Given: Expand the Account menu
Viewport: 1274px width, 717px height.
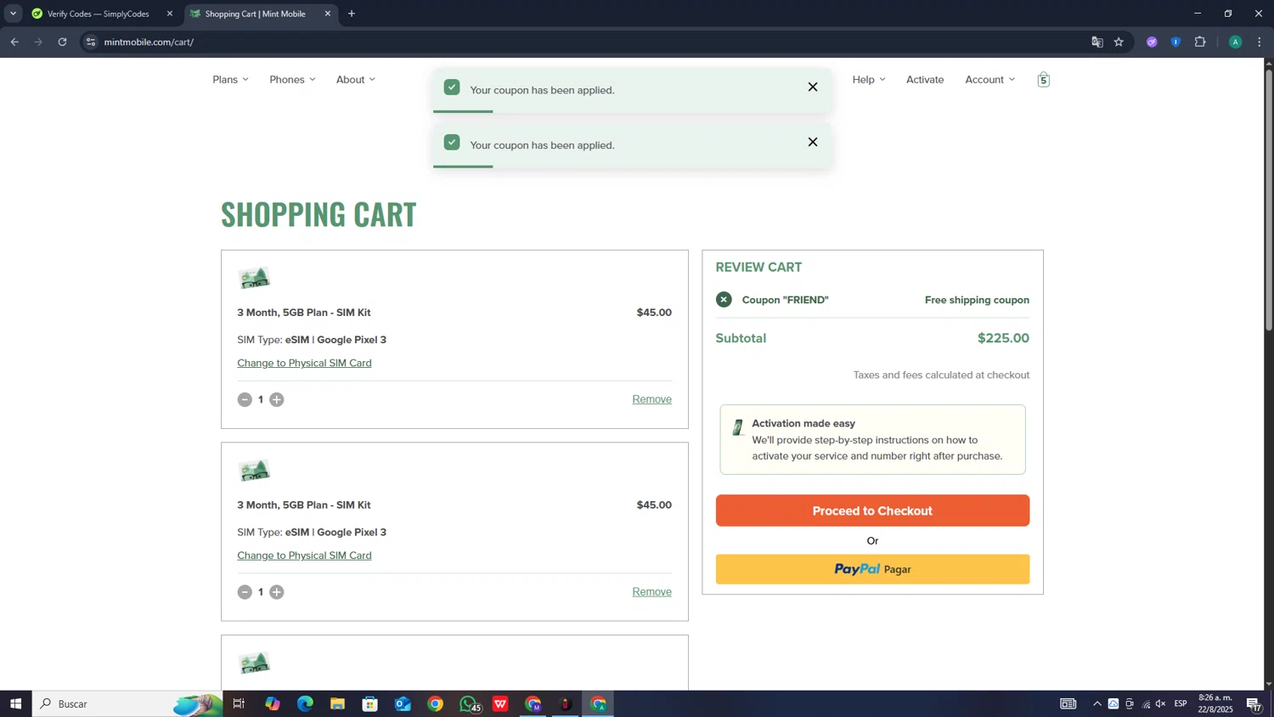Looking at the screenshot, I should [x=989, y=80].
